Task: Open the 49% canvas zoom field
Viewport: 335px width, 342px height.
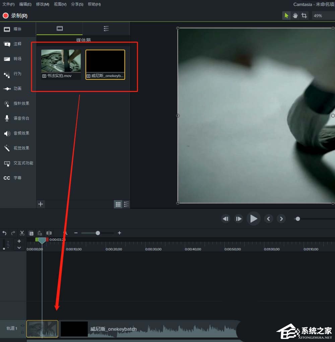Action: click(x=323, y=15)
